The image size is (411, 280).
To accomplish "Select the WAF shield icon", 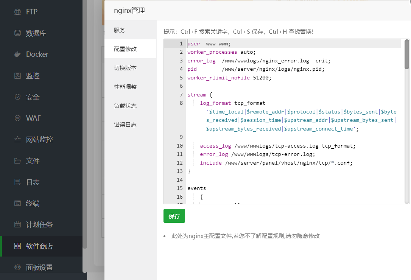I will tap(17, 118).
